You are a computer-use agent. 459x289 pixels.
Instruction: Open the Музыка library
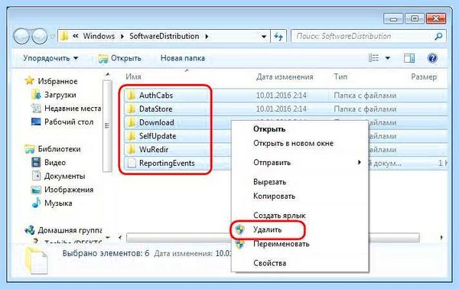tap(58, 203)
